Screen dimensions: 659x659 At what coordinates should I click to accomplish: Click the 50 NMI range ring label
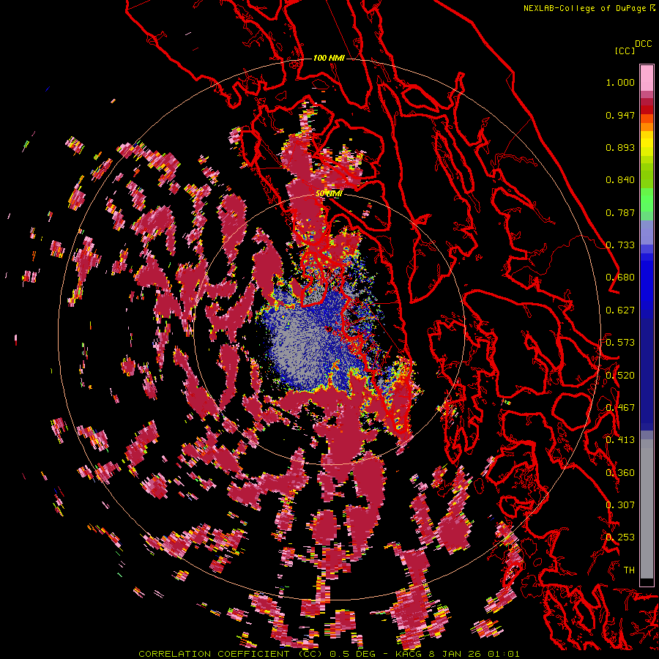tap(329, 194)
